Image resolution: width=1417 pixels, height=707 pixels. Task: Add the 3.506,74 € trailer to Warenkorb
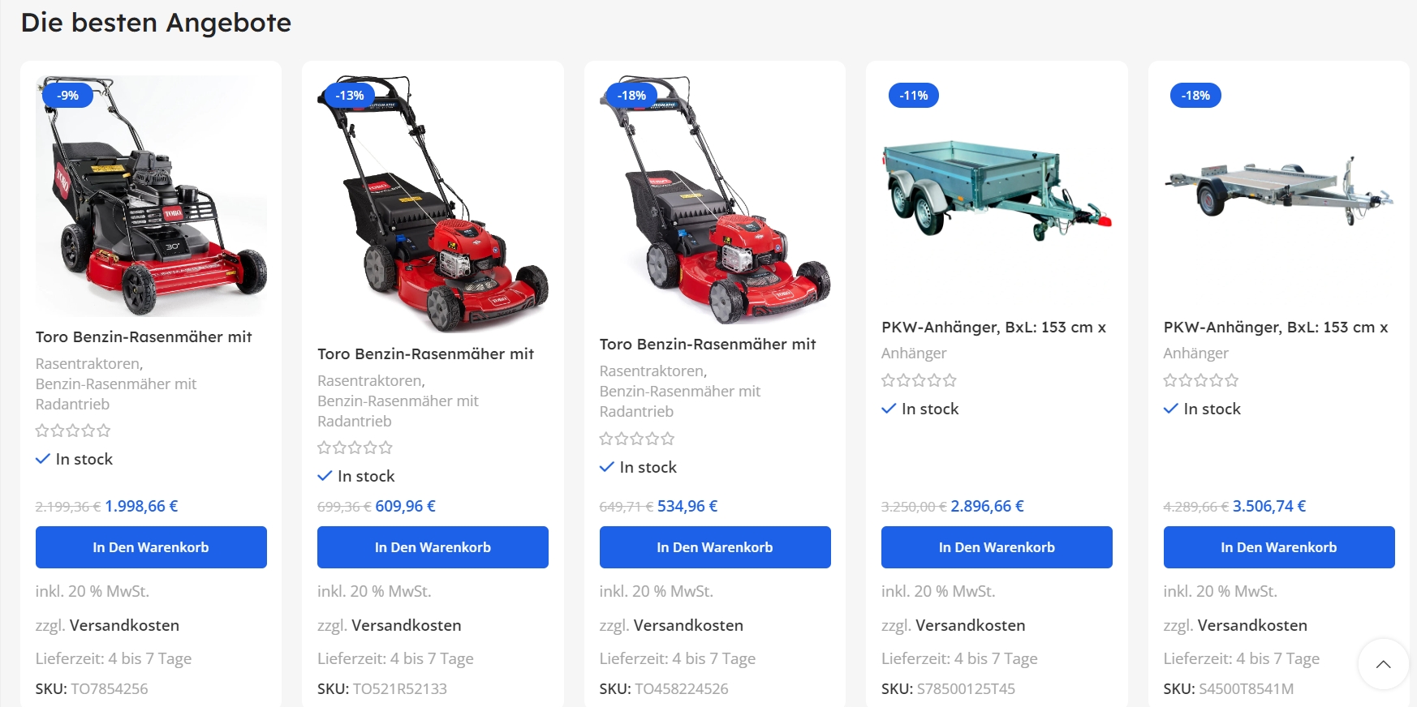(1279, 547)
